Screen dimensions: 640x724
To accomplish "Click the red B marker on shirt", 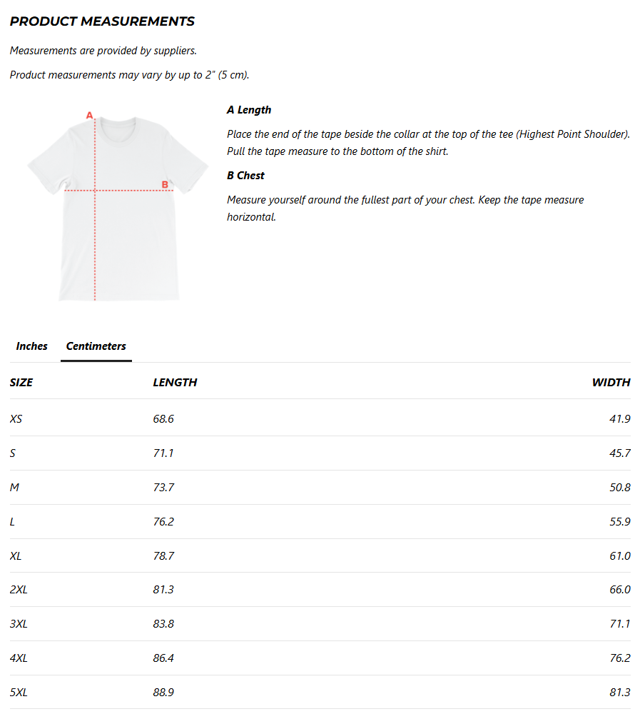I will coord(165,185).
